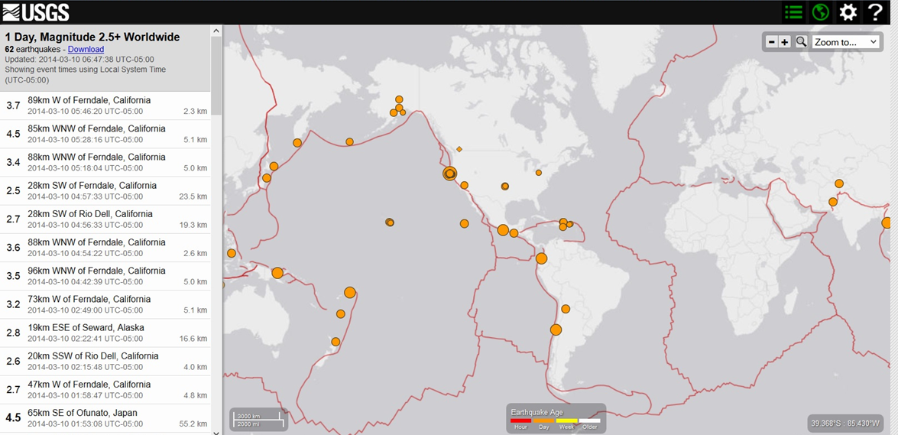
Task: Click the red Hour swatch in legend
Action: 520,420
